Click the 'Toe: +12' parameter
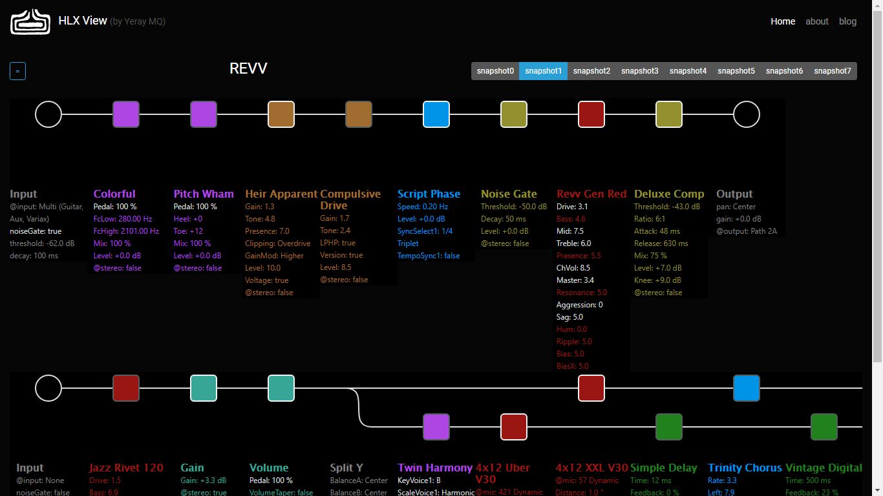The image size is (883, 496). (x=188, y=231)
